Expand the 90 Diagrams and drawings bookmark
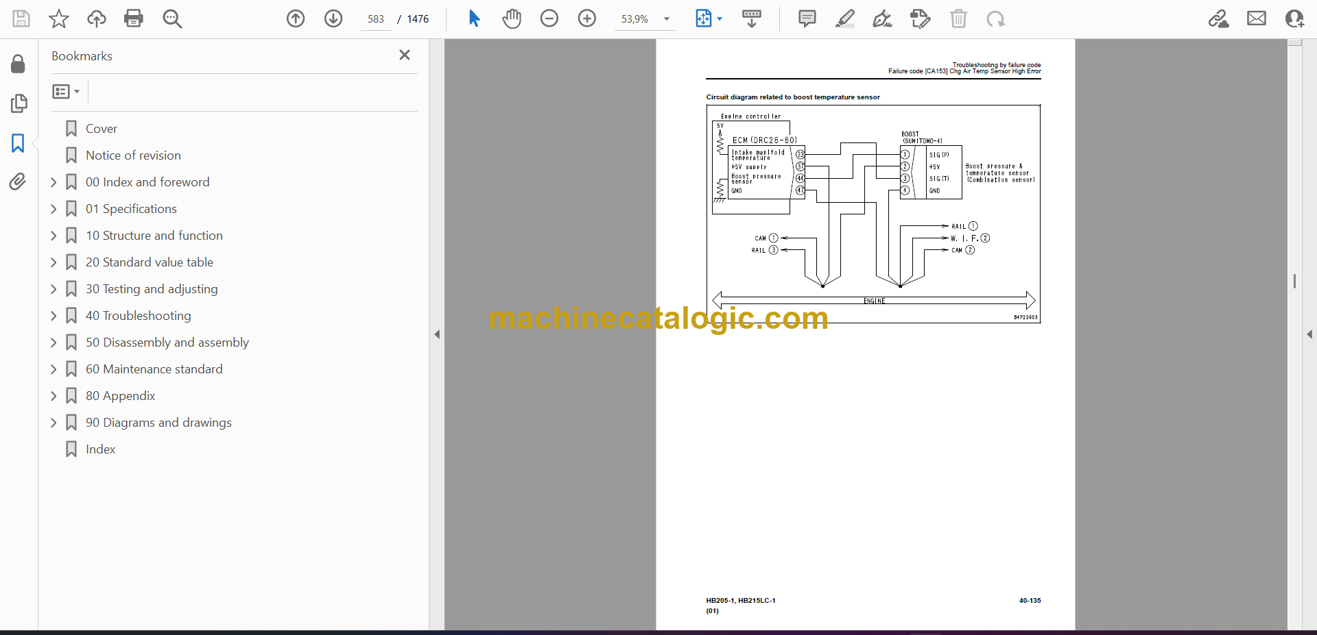Image resolution: width=1317 pixels, height=635 pixels. click(54, 423)
